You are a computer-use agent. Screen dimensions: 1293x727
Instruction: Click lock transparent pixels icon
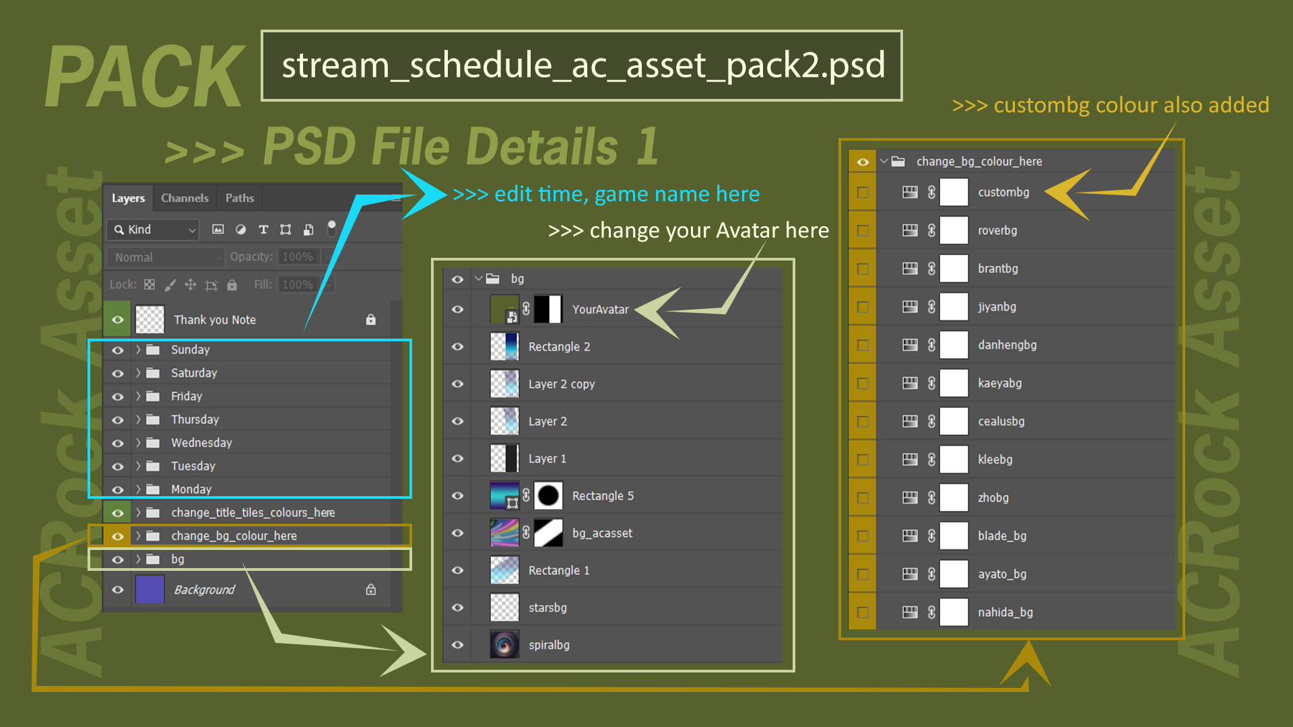click(x=150, y=285)
